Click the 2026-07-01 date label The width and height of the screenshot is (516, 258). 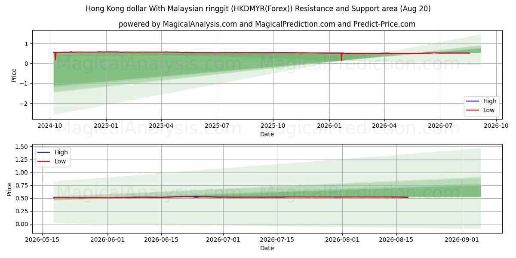[223, 240]
